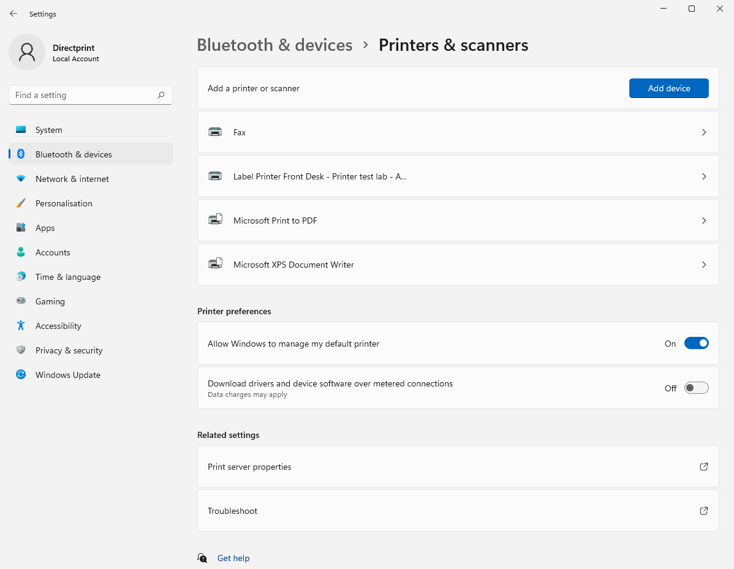Viewport: 734px width, 569px height.
Task: Turn off Allow Windows to manage default printer
Action: coord(696,343)
